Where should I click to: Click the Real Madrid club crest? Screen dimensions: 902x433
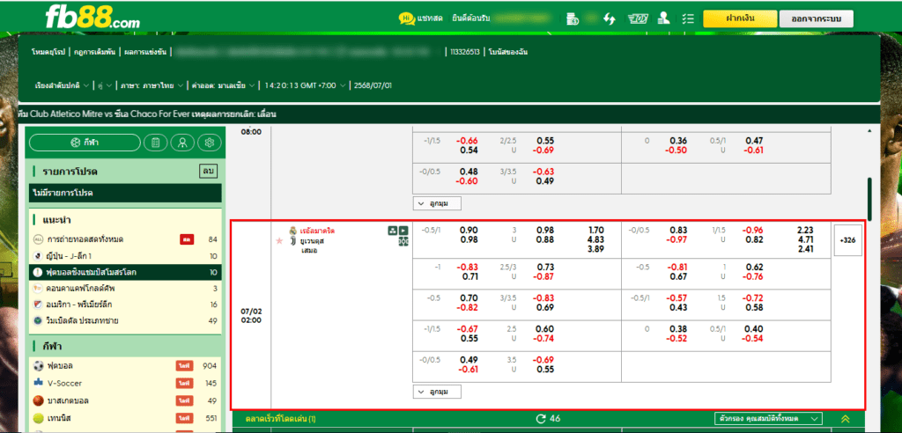[x=292, y=231]
